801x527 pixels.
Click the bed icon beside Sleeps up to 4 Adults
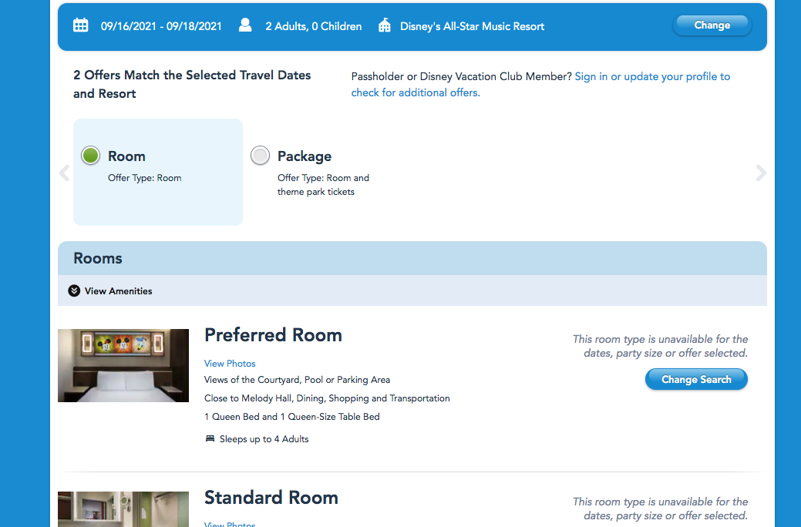pyautogui.click(x=210, y=439)
